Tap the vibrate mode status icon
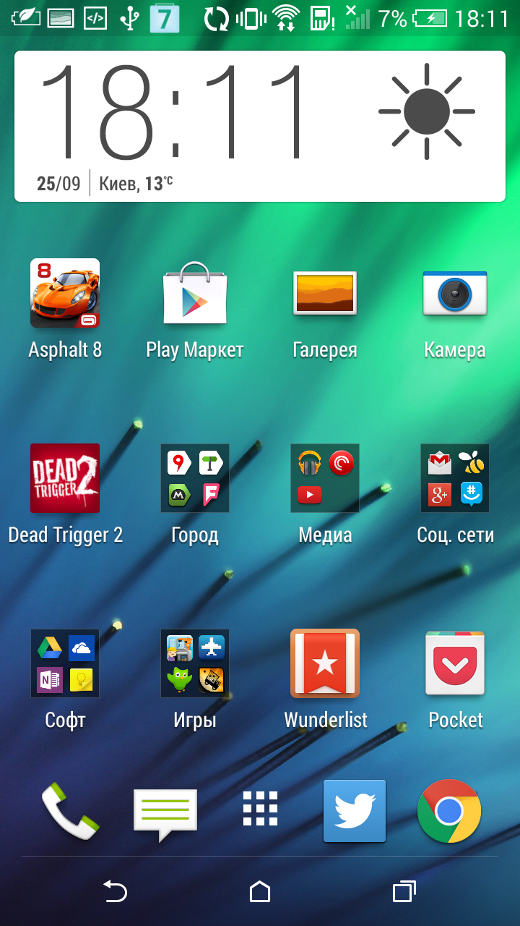The width and height of the screenshot is (520, 926). pos(251,17)
